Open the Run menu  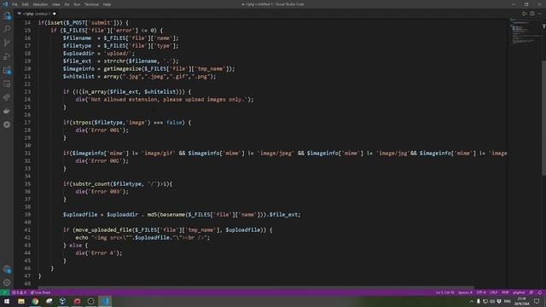(77, 4)
